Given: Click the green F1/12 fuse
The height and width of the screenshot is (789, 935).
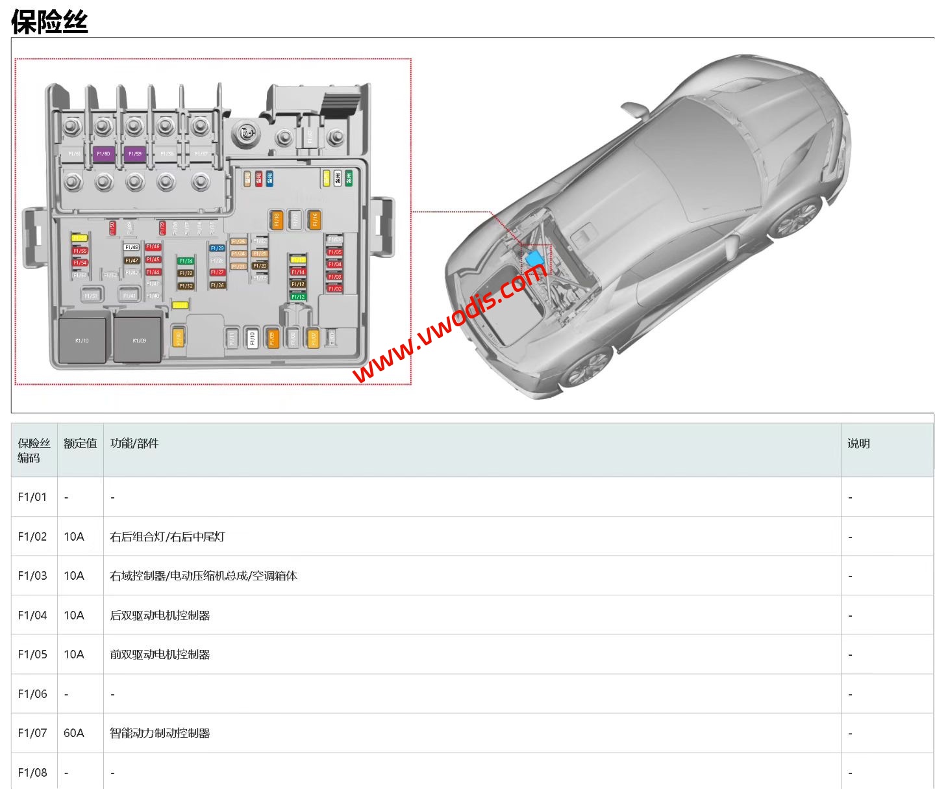Looking at the screenshot, I should click(298, 296).
